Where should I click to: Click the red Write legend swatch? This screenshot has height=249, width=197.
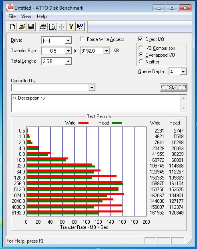[83, 122]
